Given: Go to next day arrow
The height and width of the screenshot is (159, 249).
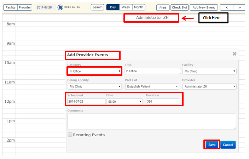Looking at the screenshot, I should 239,7.
